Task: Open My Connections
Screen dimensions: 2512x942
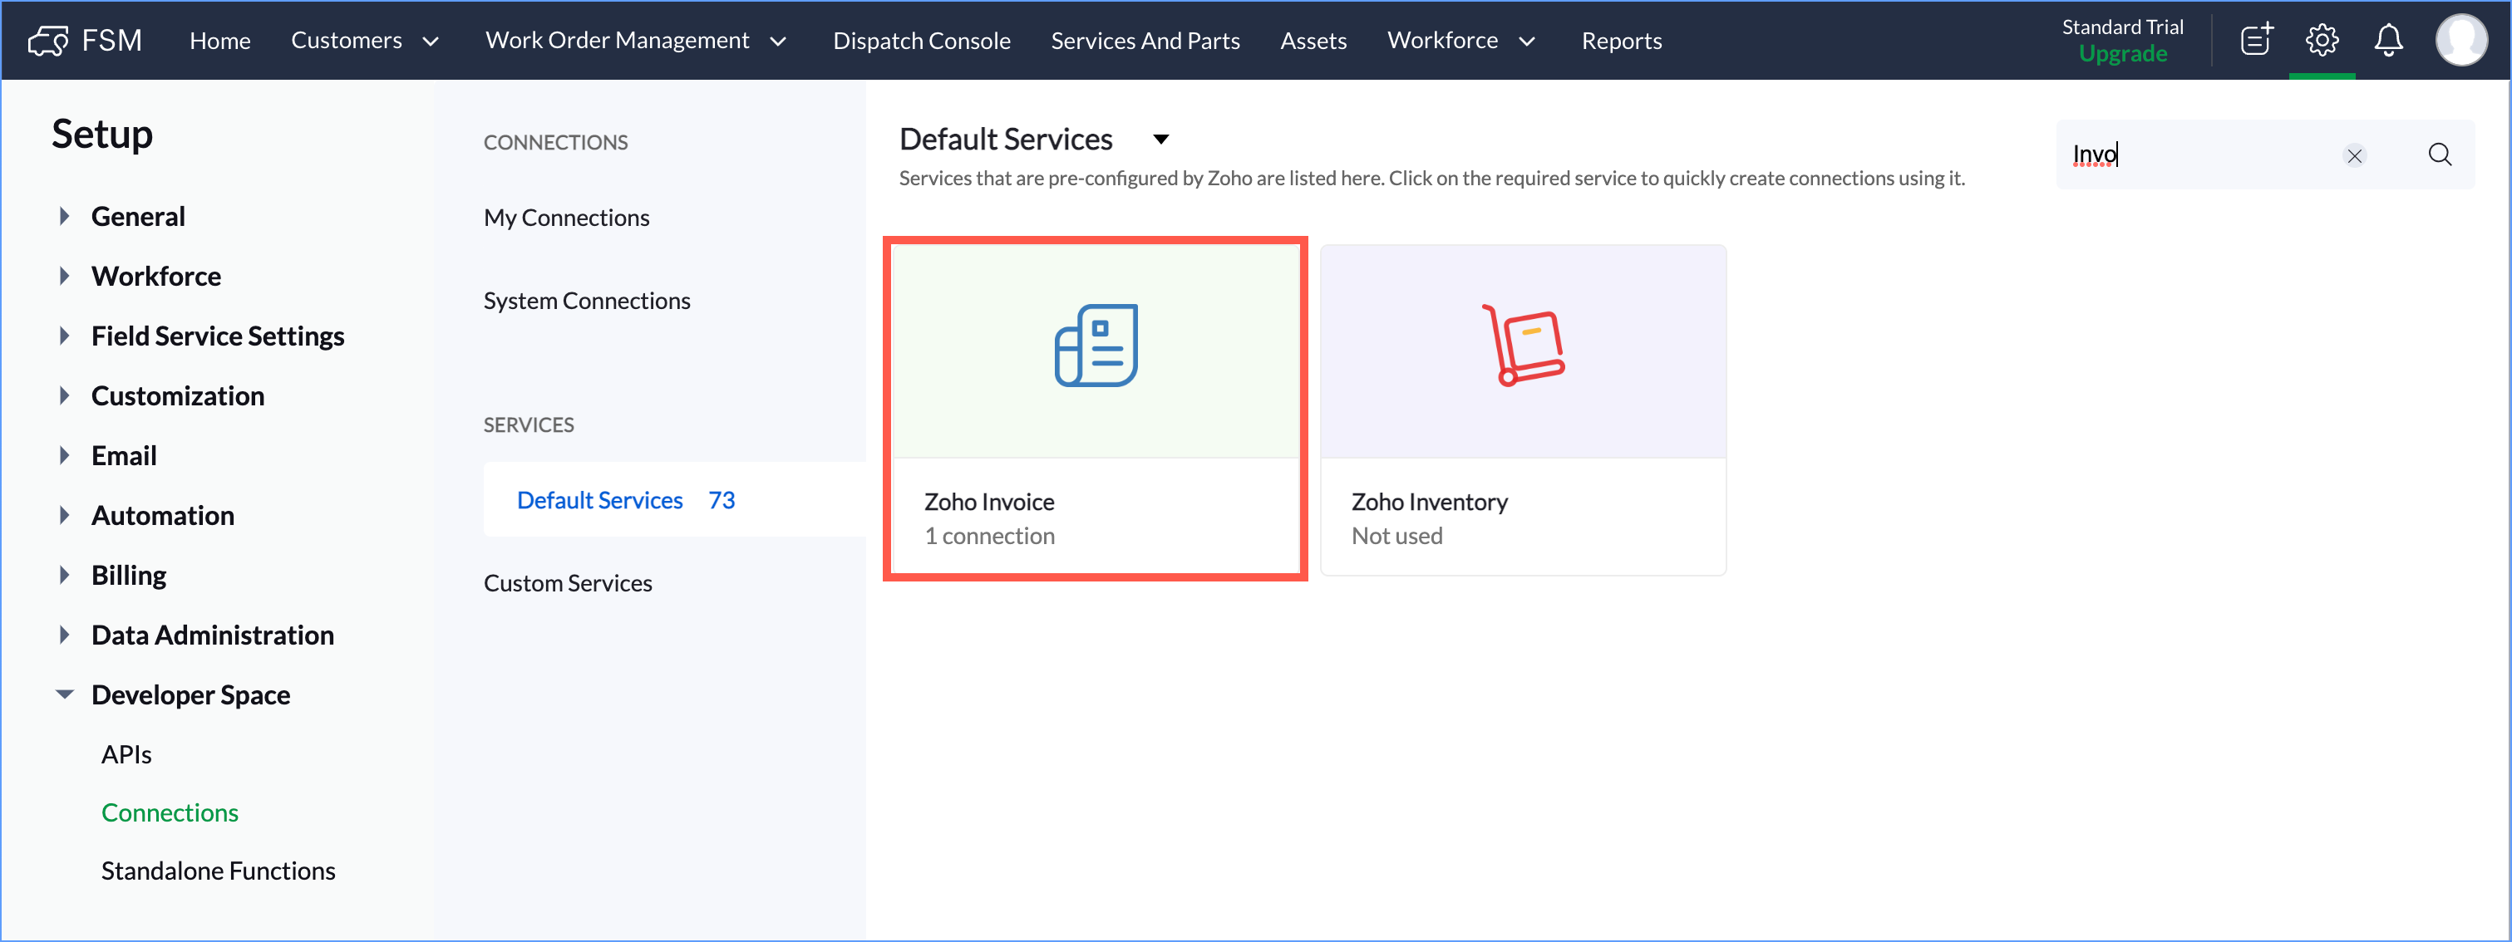Action: click(565, 218)
